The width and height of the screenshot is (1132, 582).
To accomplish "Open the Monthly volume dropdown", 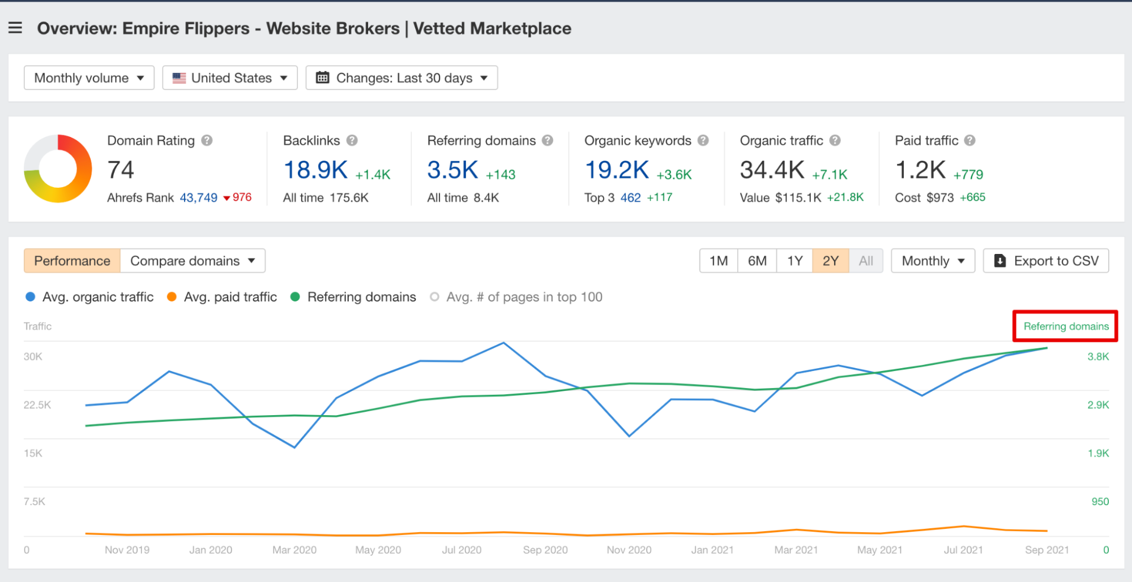I will pyautogui.click(x=88, y=77).
